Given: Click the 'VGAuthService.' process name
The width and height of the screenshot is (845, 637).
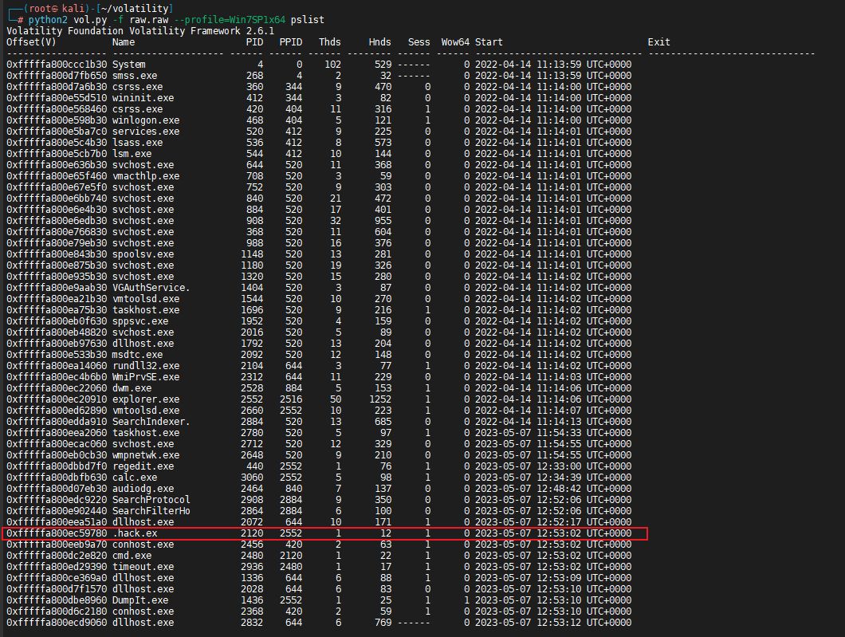Looking at the screenshot, I should coord(151,288).
